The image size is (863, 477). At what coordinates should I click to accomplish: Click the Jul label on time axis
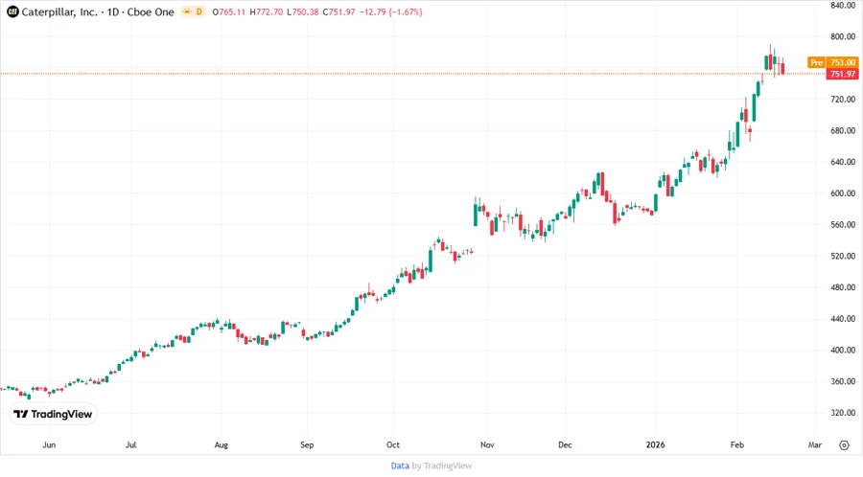131,444
